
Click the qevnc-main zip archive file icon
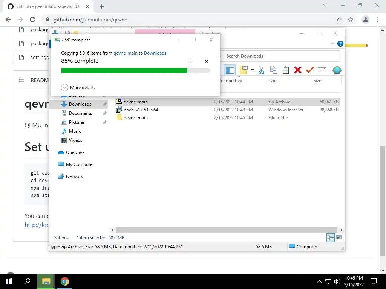pyautogui.click(x=119, y=102)
